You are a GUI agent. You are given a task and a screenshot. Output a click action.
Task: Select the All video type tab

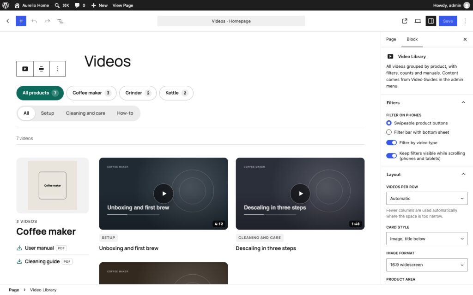(x=26, y=113)
